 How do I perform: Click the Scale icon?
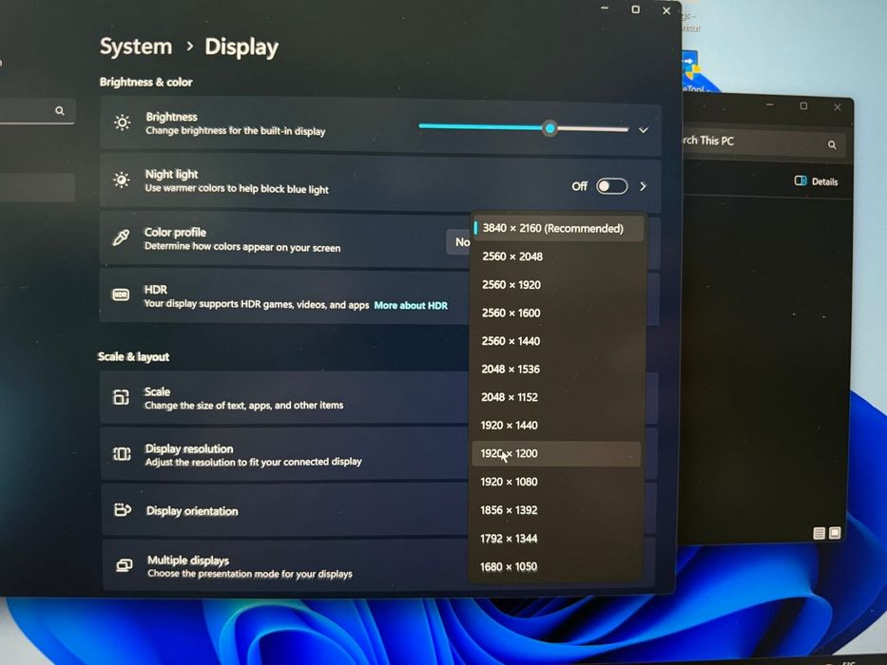pos(121,397)
